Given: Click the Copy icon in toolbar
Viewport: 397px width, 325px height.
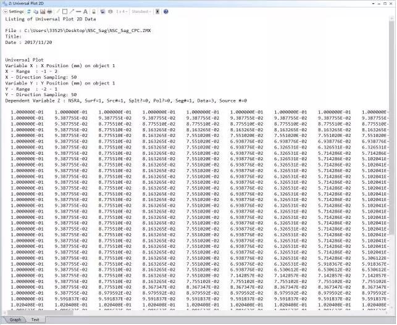Looking at the screenshot, I should 36,12.
